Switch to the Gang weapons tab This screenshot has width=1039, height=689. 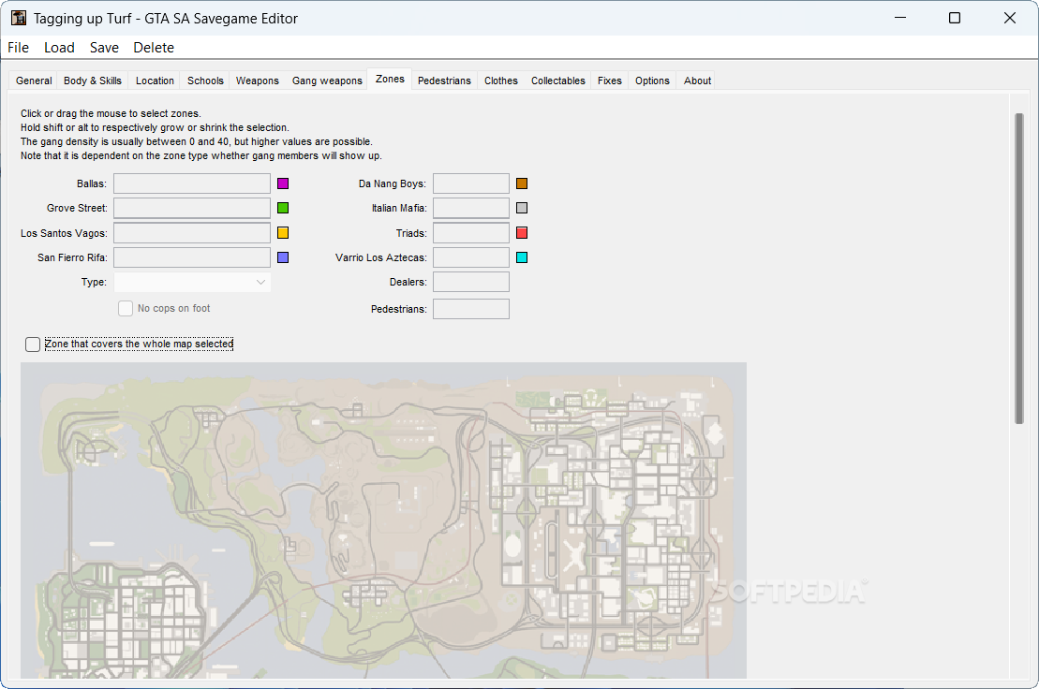click(x=327, y=81)
